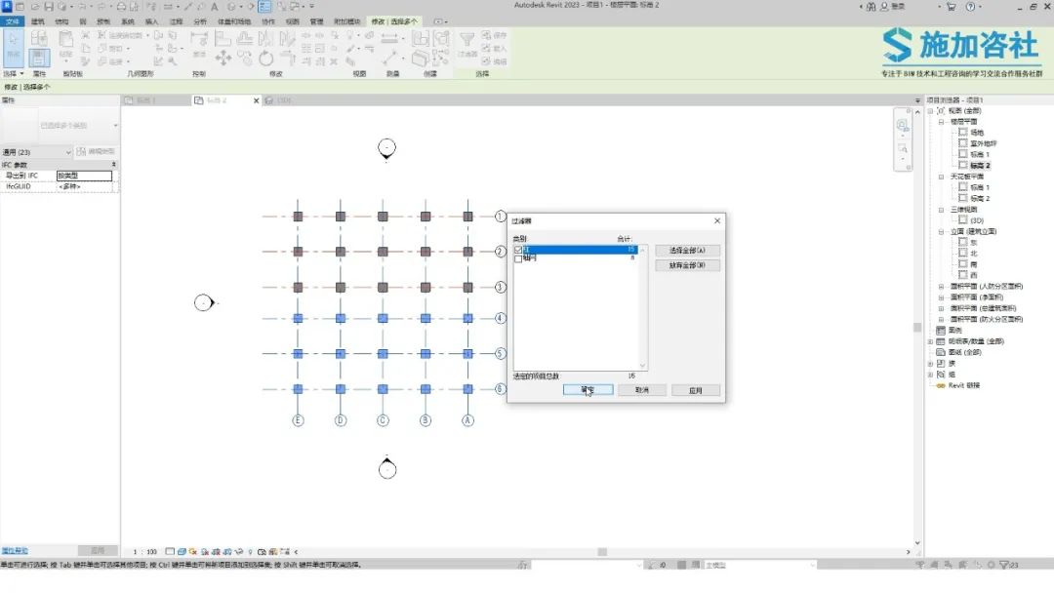Select the (3D) view in project browser
This screenshot has height=593, width=1054.
coord(977,220)
